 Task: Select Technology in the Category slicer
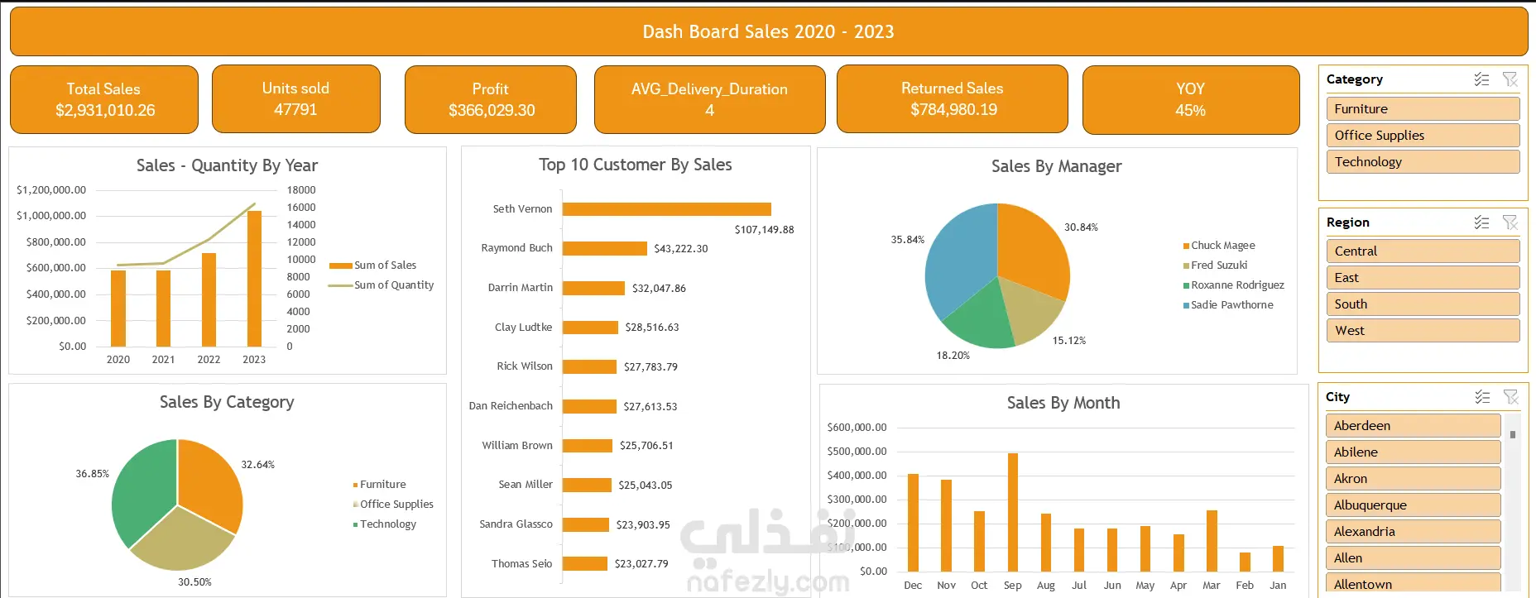(1423, 161)
